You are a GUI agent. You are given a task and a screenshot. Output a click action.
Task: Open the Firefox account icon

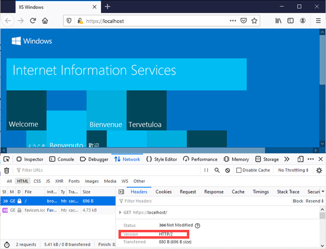click(302, 21)
